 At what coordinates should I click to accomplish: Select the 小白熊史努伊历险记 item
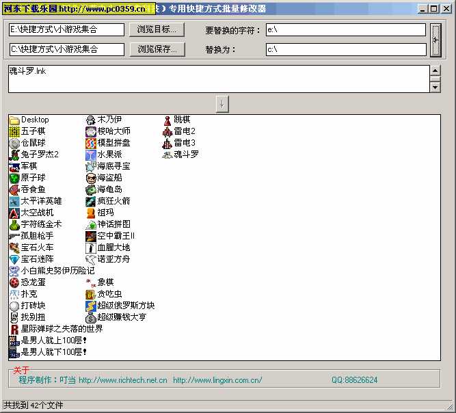coord(52,271)
